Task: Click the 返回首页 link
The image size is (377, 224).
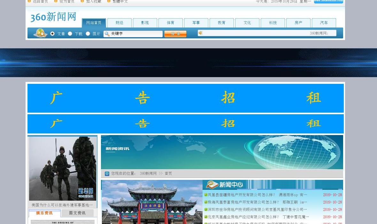Action: 40,2
